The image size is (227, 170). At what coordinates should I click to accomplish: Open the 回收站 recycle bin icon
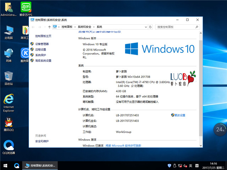pos(9,78)
